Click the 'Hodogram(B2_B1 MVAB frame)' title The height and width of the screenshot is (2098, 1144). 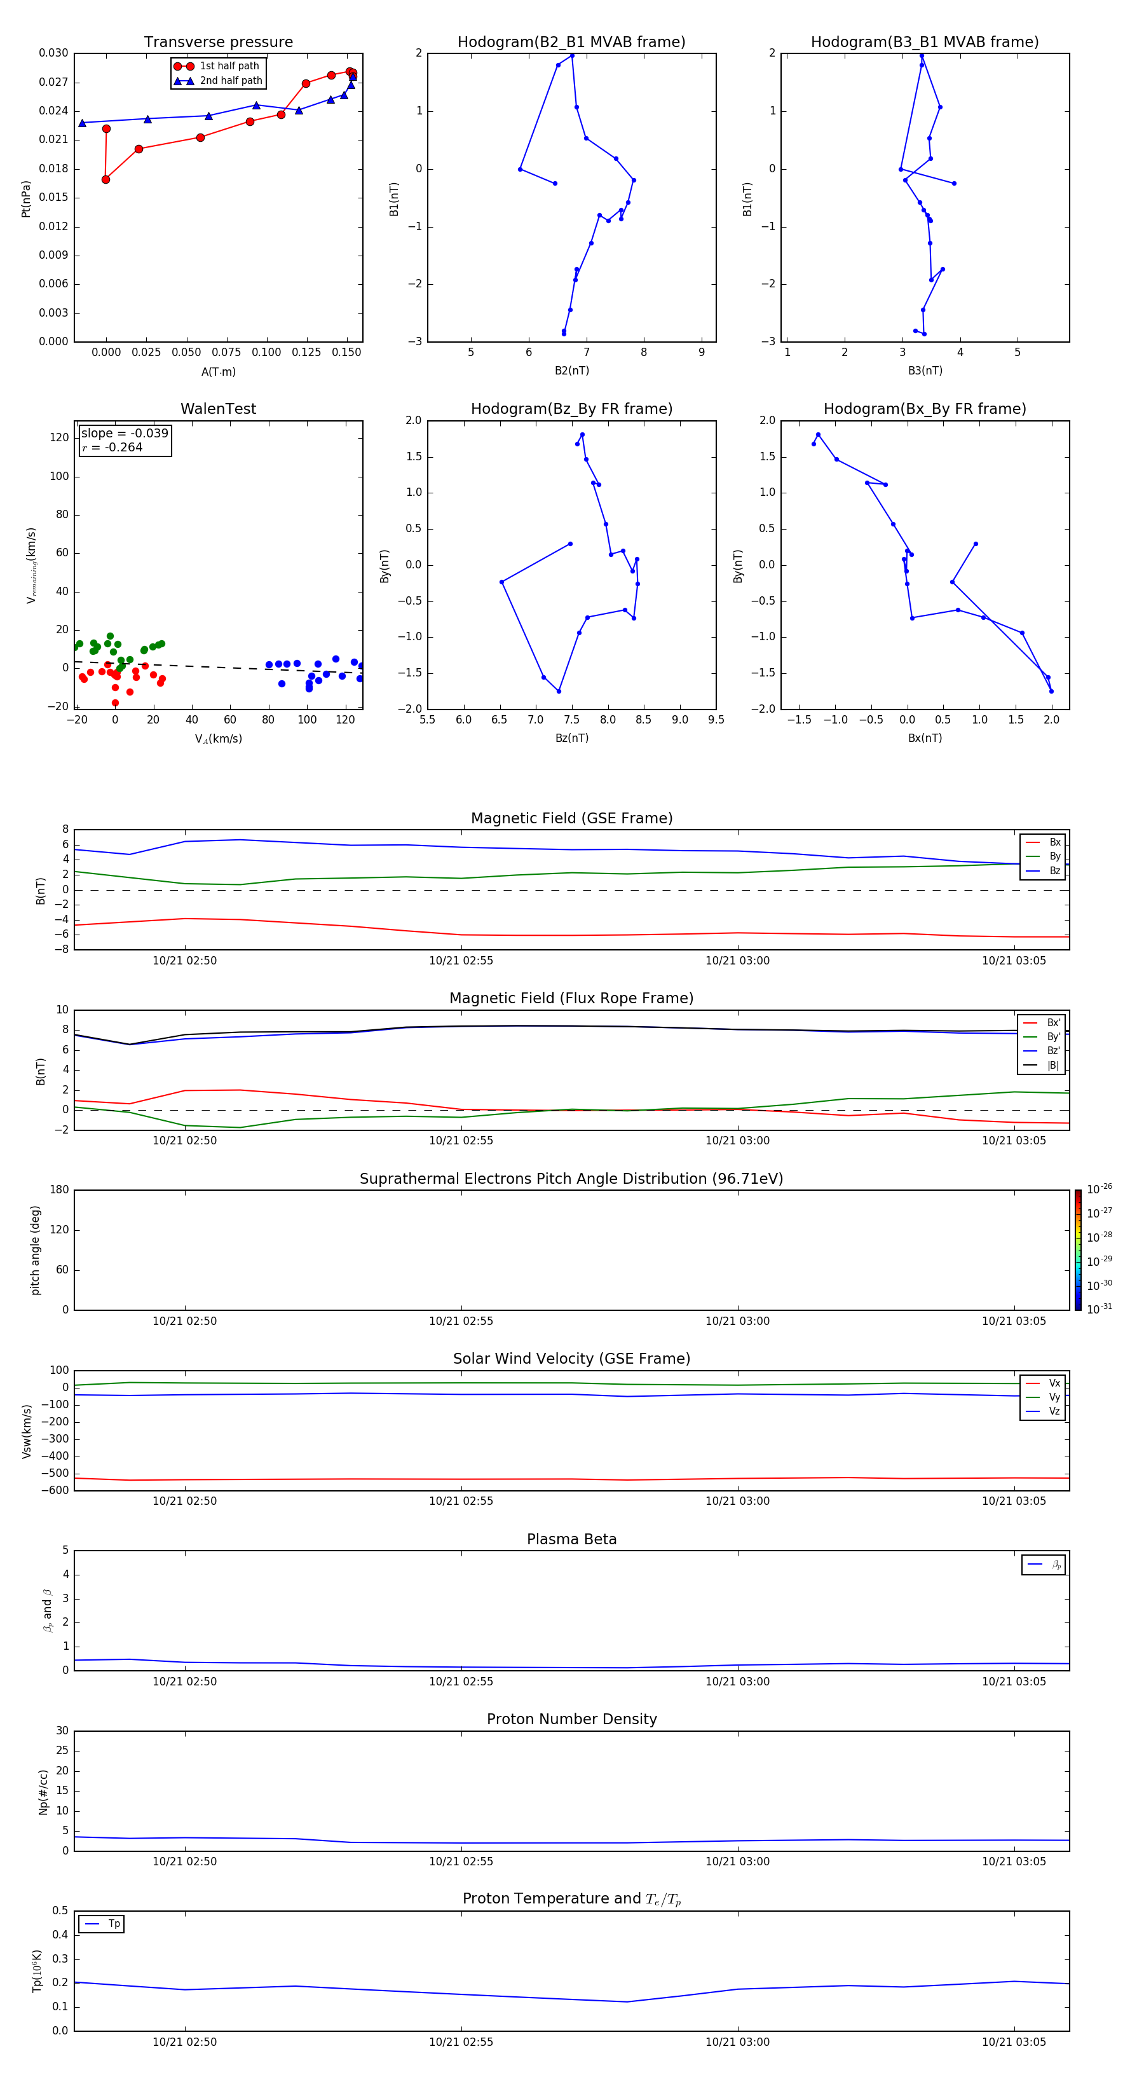571,41
